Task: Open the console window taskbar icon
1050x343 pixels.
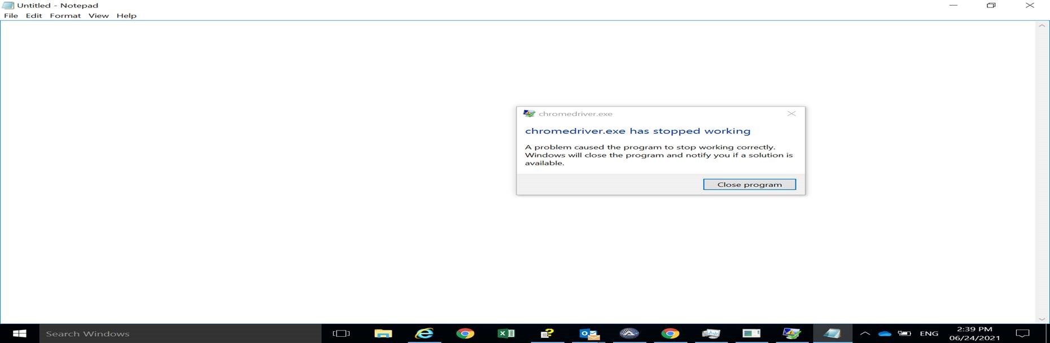Action: (x=751, y=333)
